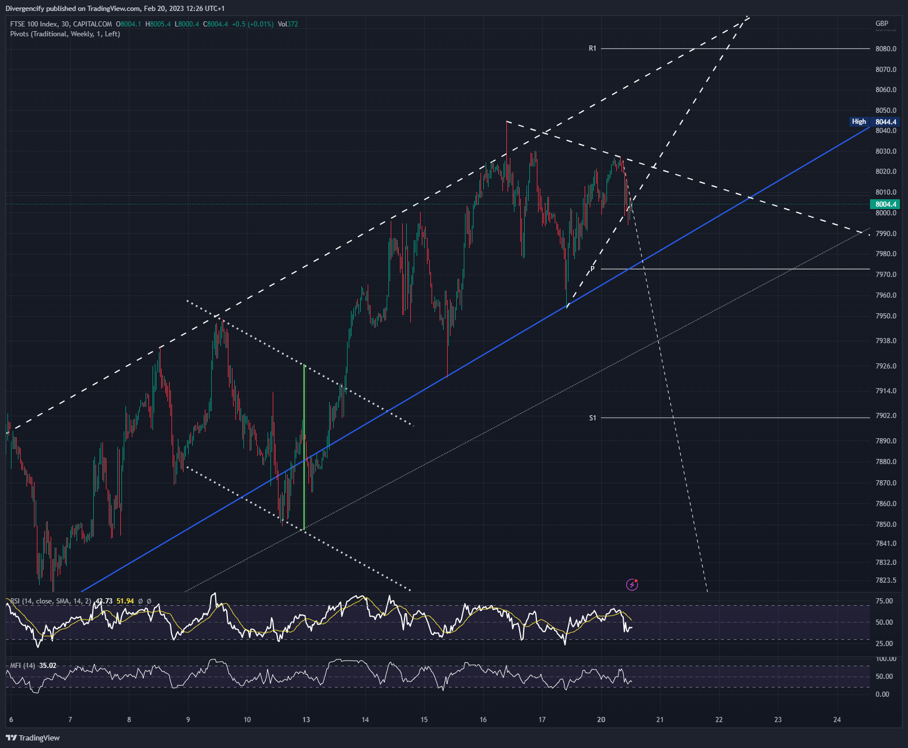
Task: Click the close value C8004.4 in legend
Action: point(216,24)
